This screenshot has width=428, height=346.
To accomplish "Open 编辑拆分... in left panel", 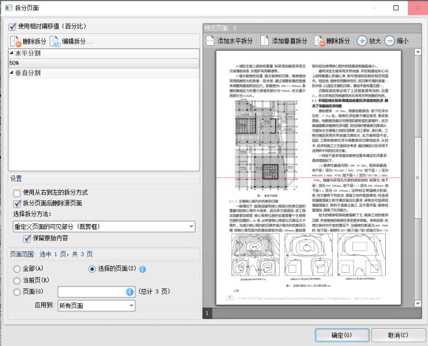I will (55, 41).
